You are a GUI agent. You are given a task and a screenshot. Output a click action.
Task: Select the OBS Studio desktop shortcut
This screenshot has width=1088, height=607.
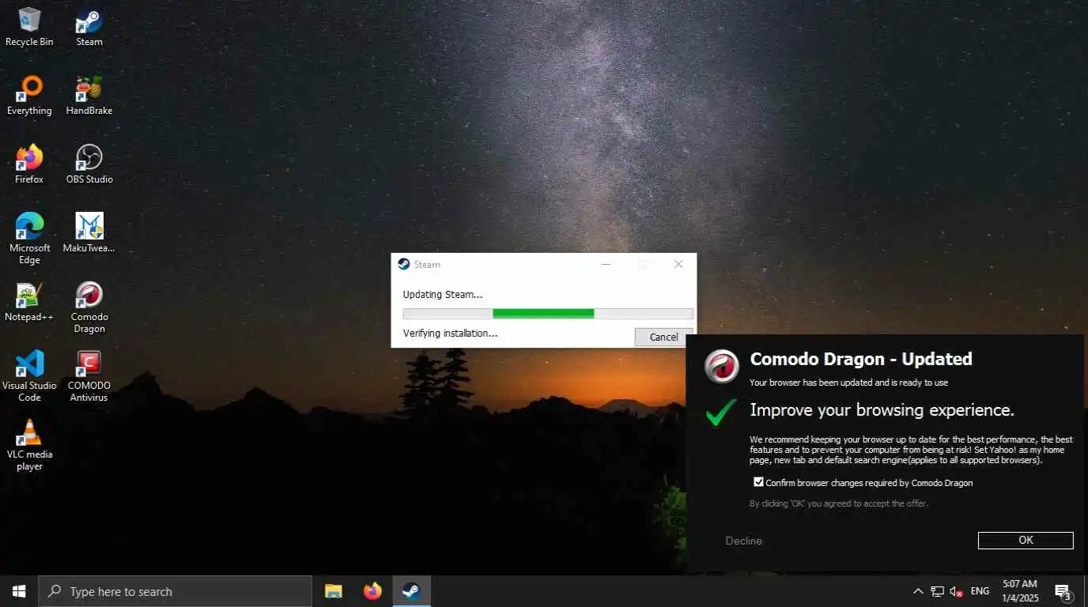point(89,164)
